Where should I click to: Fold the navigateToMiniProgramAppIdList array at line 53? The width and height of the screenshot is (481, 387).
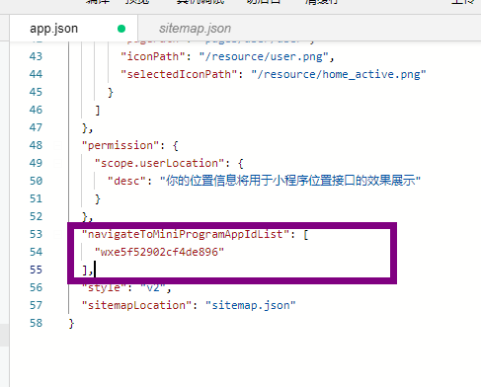pyautogui.click(x=58, y=234)
